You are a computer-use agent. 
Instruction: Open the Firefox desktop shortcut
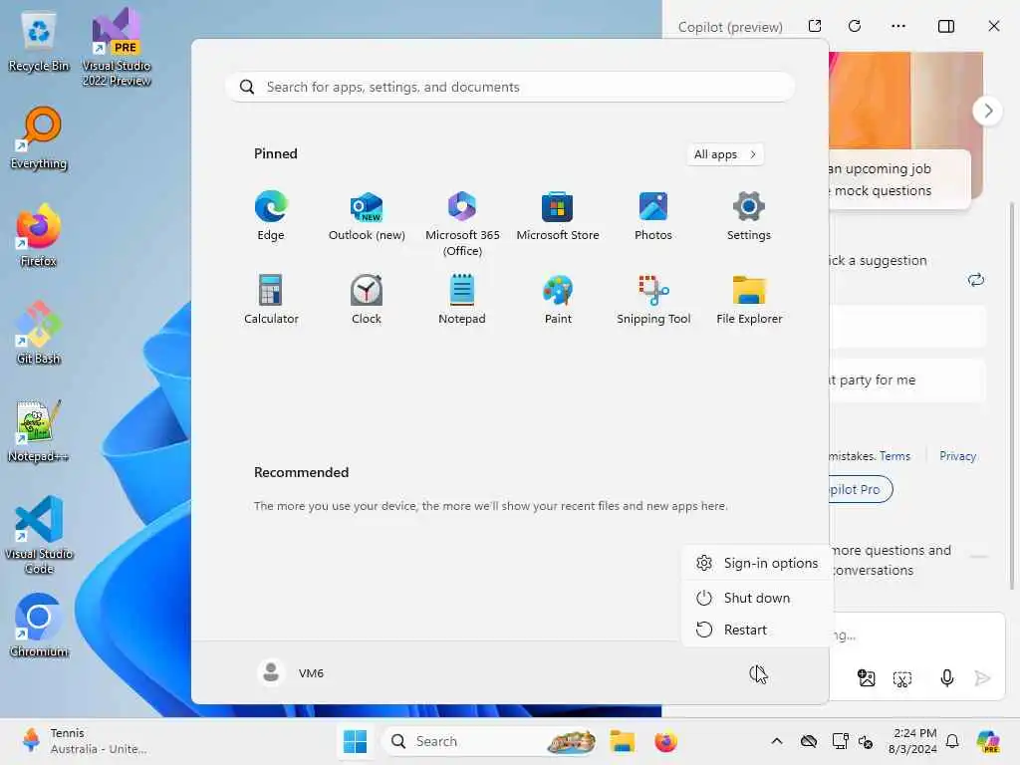[39, 235]
